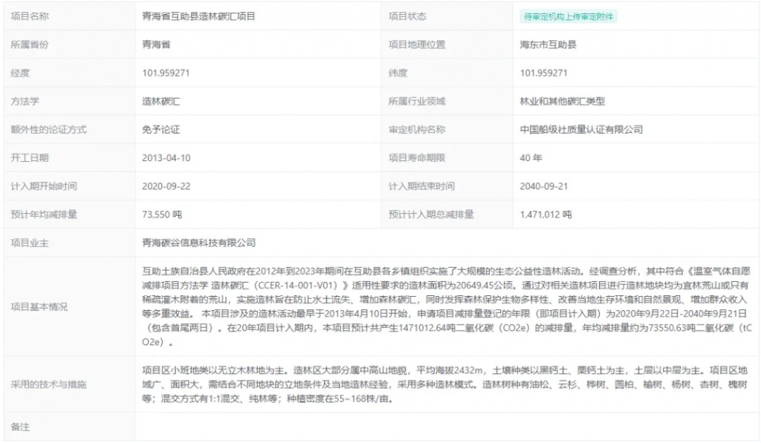Click the verifier name 中国船级社质量认证有限公司

(581, 130)
